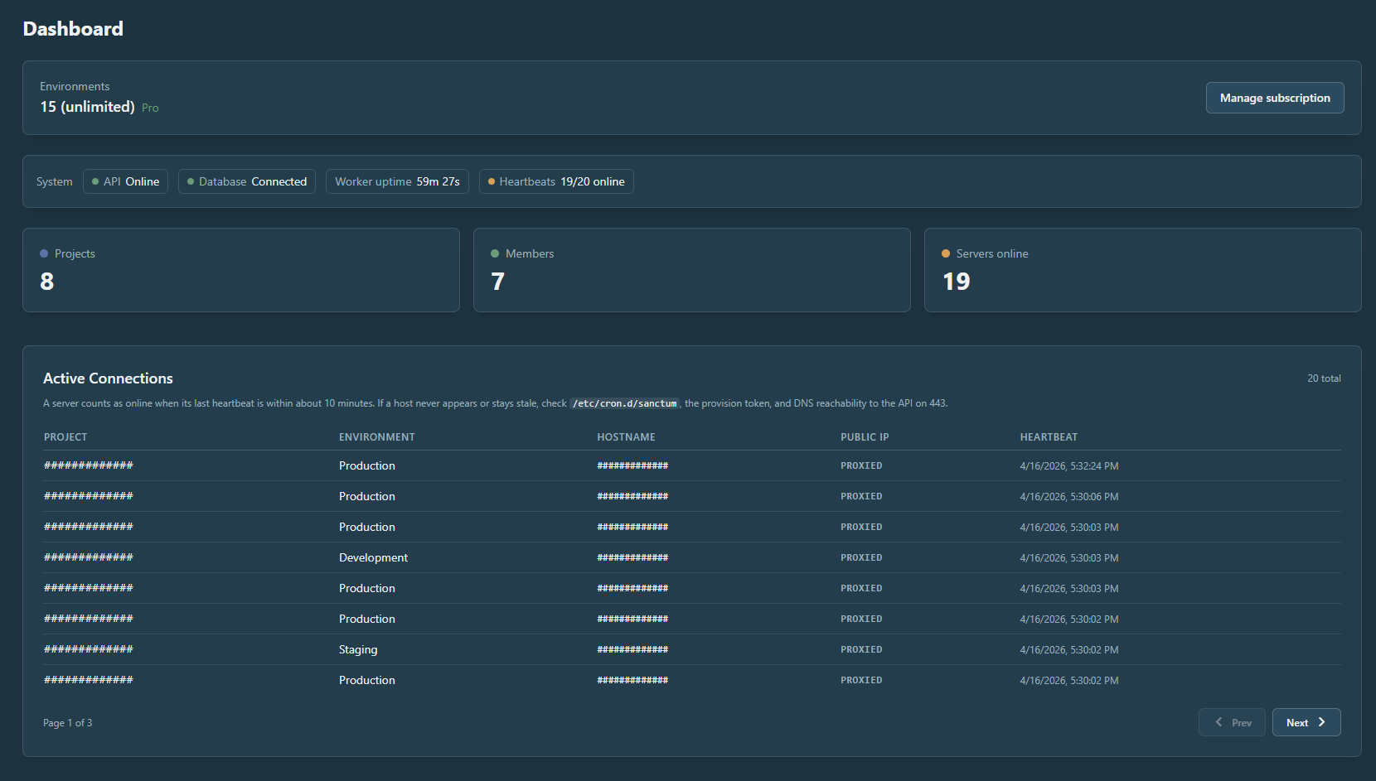Click the API Online status badge
This screenshot has height=781, width=1376.
coord(125,181)
